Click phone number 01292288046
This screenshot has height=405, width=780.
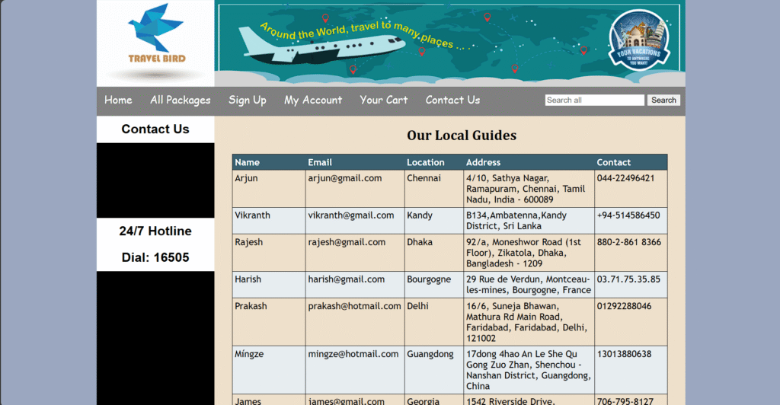click(x=624, y=306)
